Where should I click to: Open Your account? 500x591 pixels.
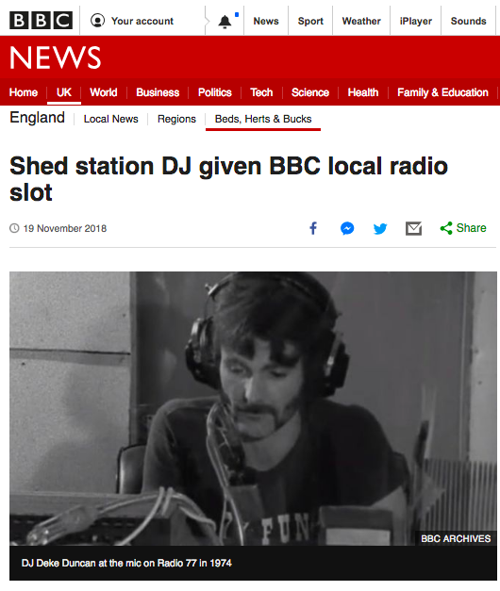point(132,21)
